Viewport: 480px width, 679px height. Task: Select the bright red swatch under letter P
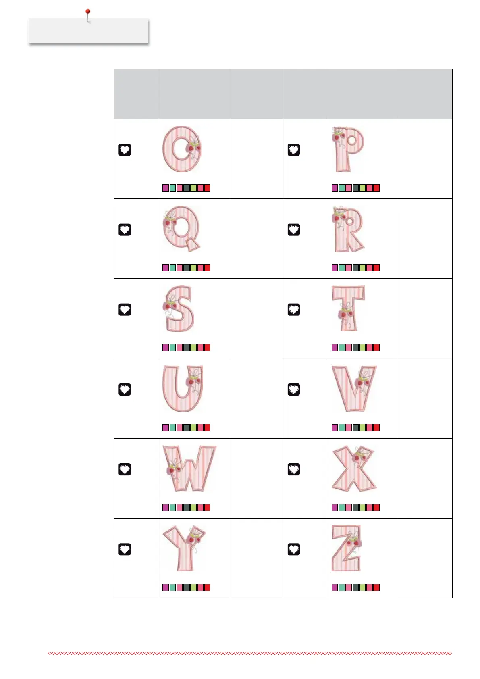pos(376,188)
